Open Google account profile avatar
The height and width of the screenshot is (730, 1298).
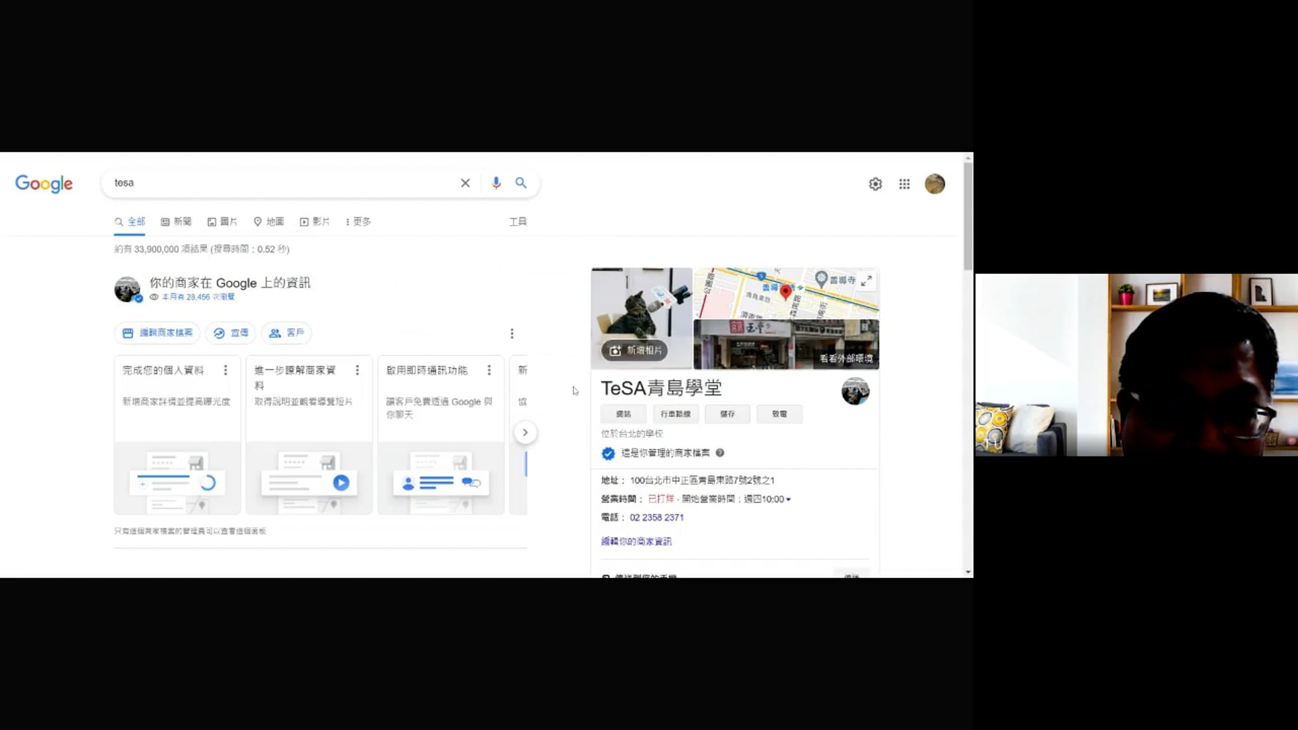(935, 184)
